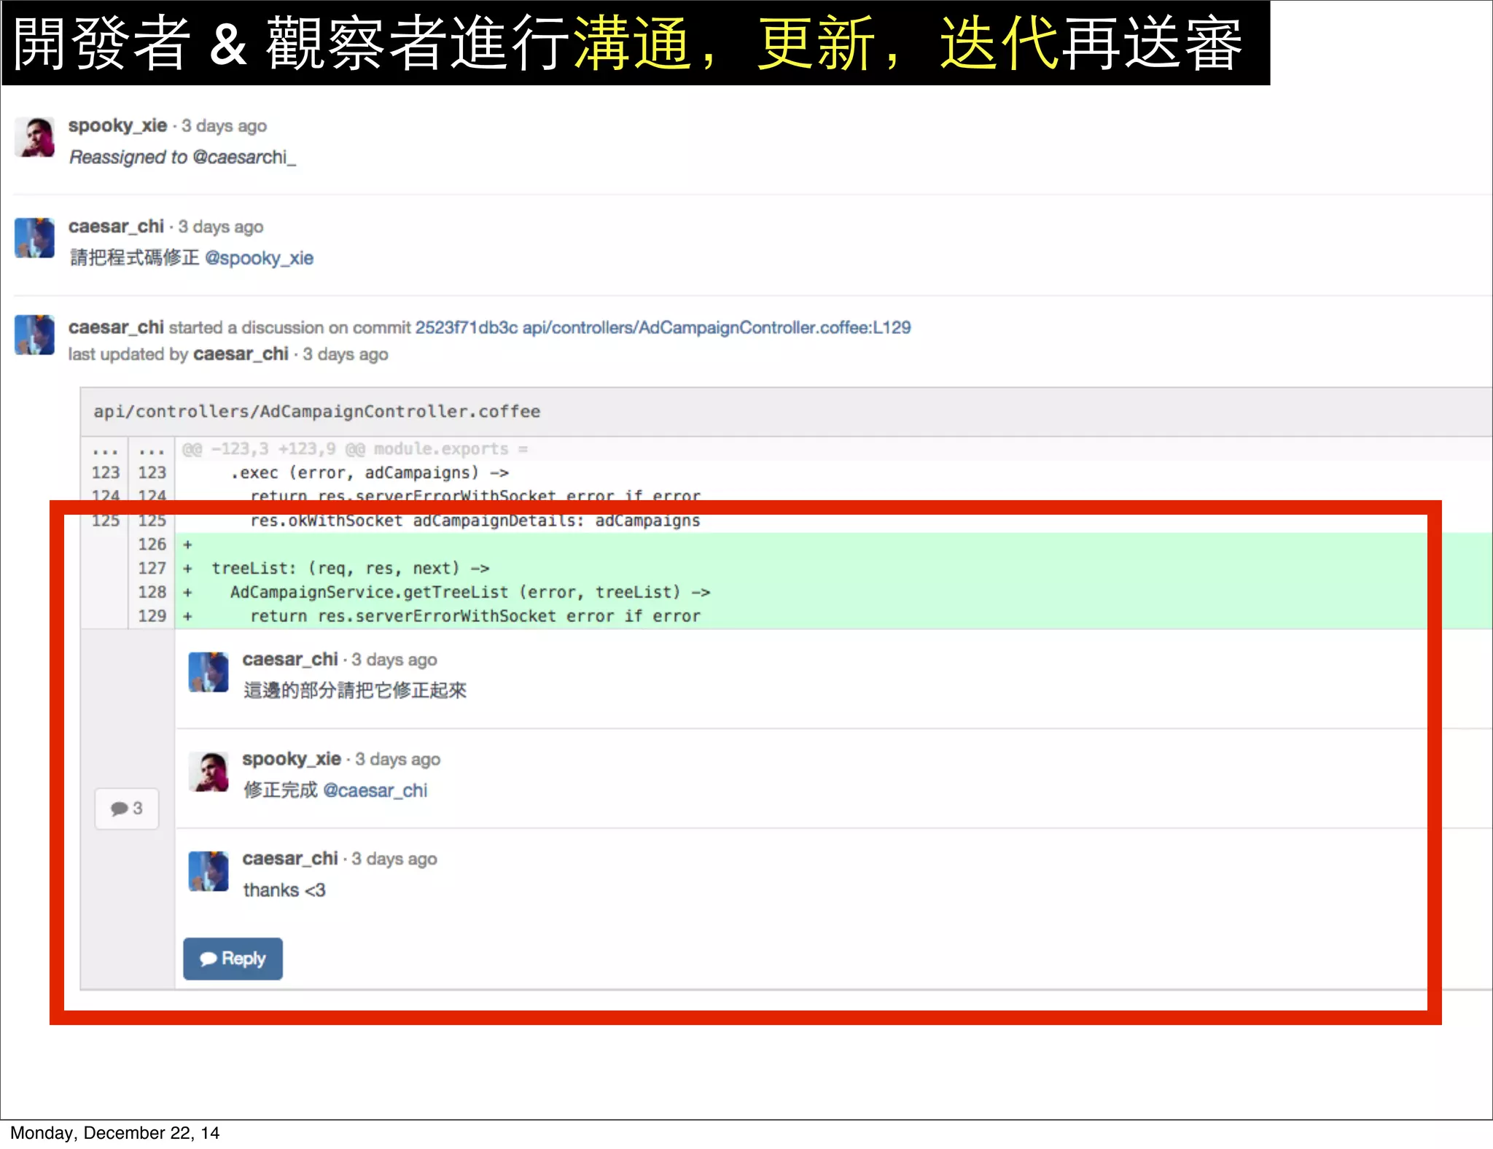The image size is (1493, 1149).
Task: Click line number 129 in diff
Action: point(152,616)
